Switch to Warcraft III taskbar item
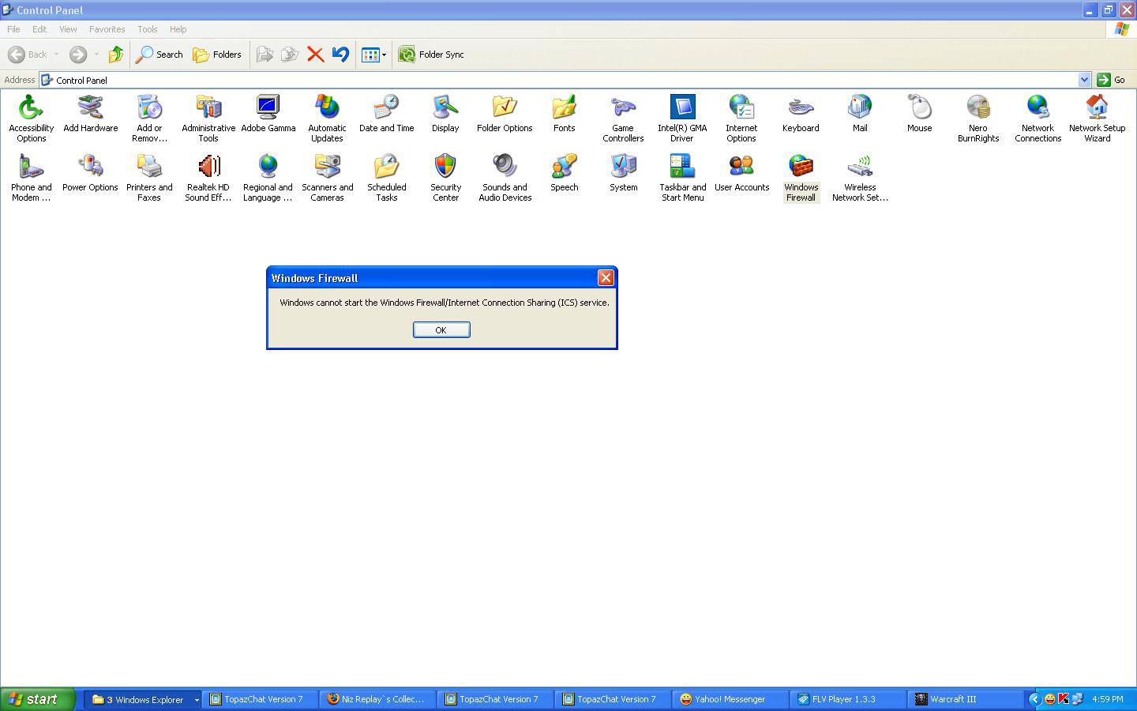Viewport: 1137px width, 711px height. coord(966,699)
